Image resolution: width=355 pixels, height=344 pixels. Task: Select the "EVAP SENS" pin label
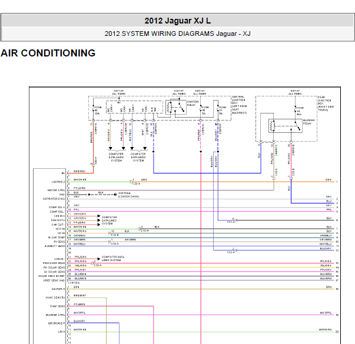57,306
